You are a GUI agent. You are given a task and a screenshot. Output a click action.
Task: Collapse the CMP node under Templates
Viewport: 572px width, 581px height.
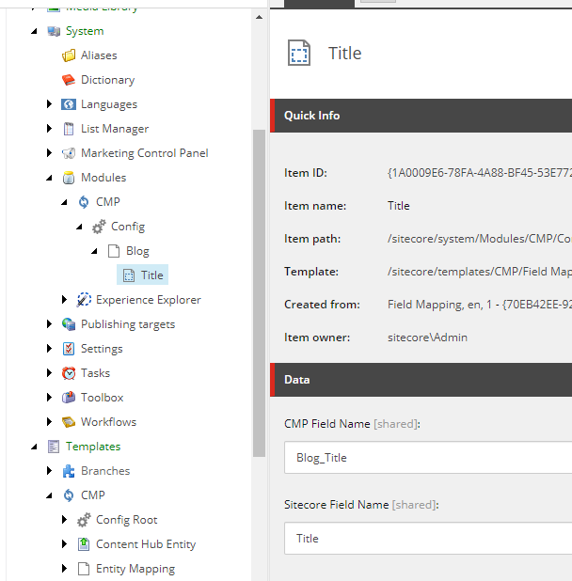tap(49, 496)
